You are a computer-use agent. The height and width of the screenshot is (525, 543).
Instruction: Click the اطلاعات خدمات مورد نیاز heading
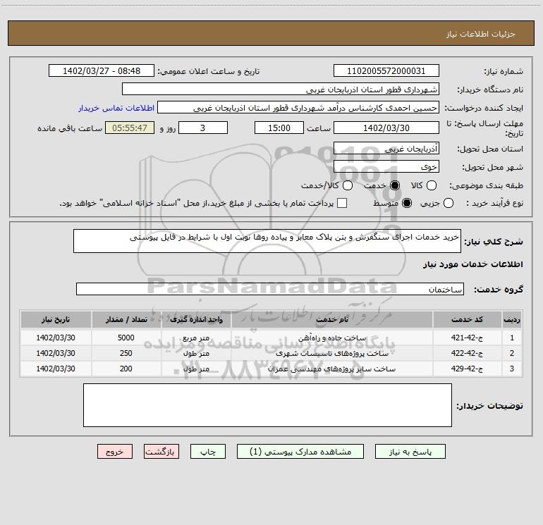pyautogui.click(x=472, y=264)
